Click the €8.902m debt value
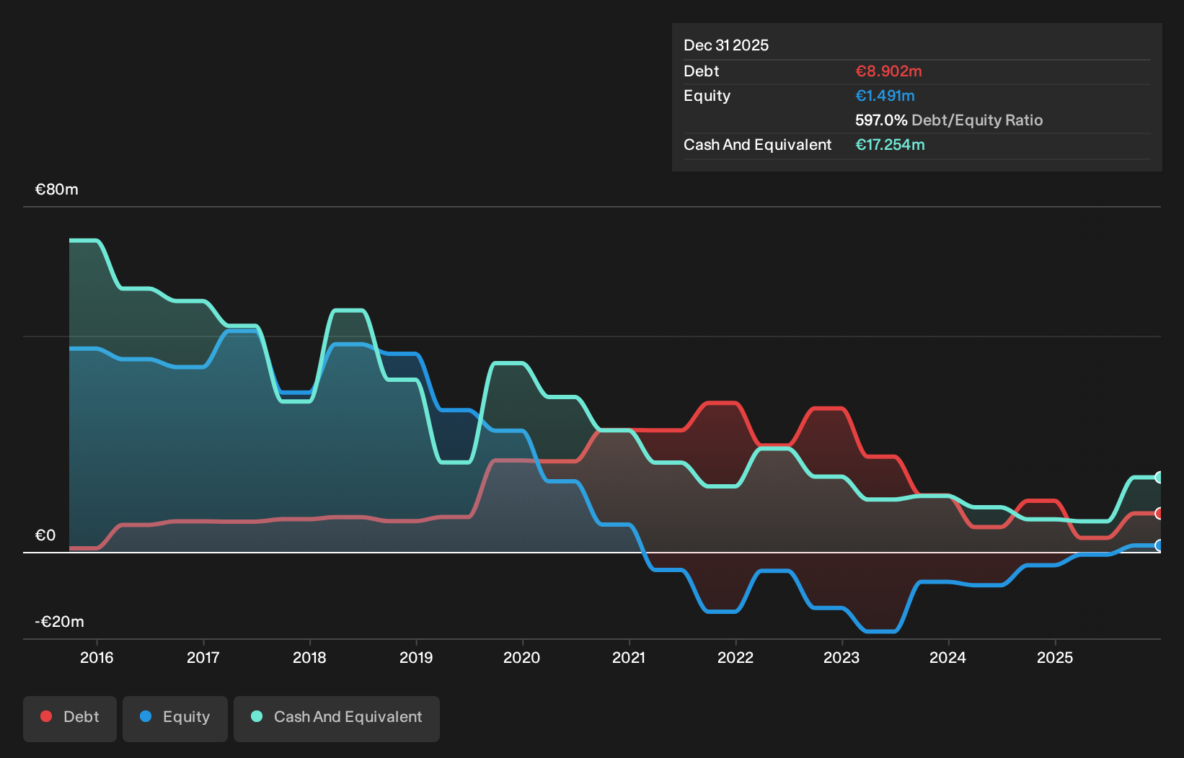 point(888,71)
